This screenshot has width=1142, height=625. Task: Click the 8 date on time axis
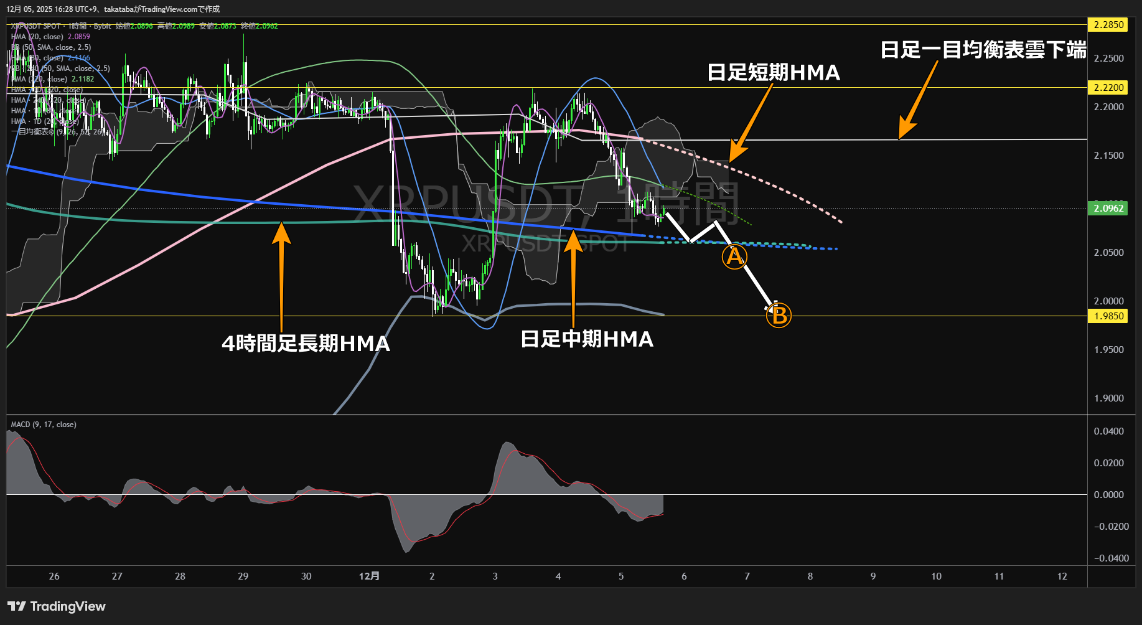point(810,576)
